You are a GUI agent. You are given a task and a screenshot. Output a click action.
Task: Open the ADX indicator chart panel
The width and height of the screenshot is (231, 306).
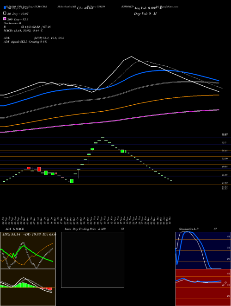28,250
